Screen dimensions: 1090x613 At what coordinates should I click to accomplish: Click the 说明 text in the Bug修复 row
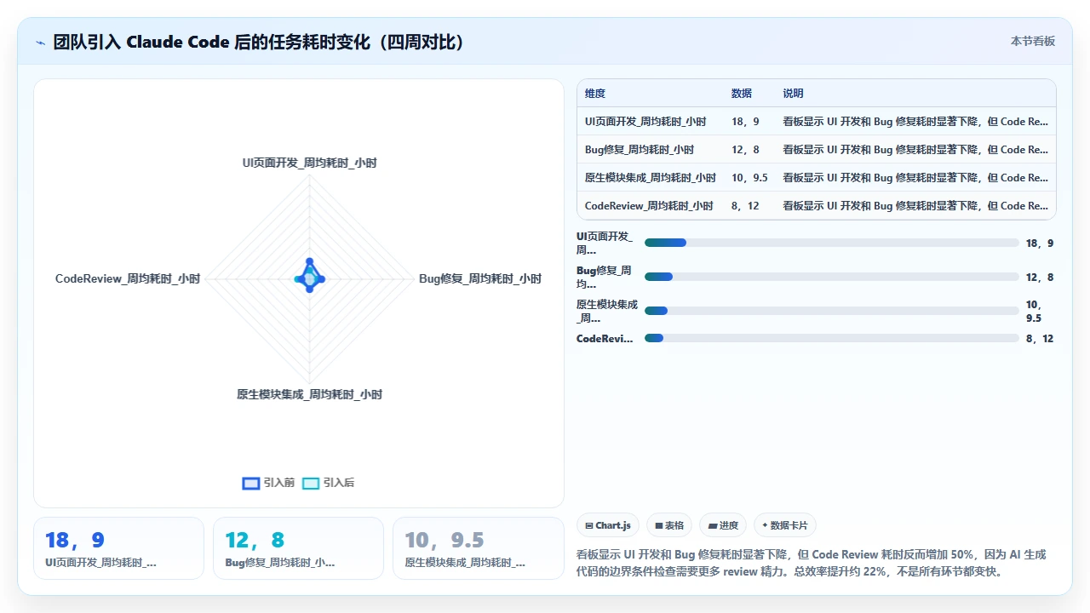pyautogui.click(x=915, y=150)
